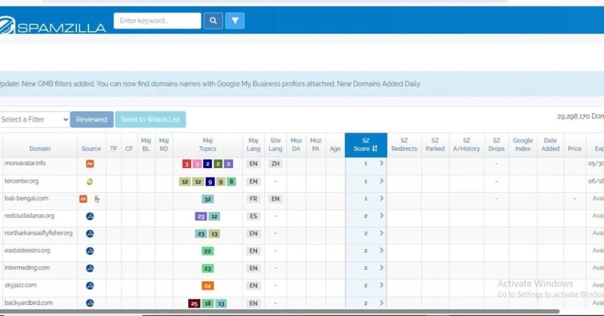This screenshot has height=316, width=604.
Task: Click the source icon for skyjazz.com
Action: [90, 285]
